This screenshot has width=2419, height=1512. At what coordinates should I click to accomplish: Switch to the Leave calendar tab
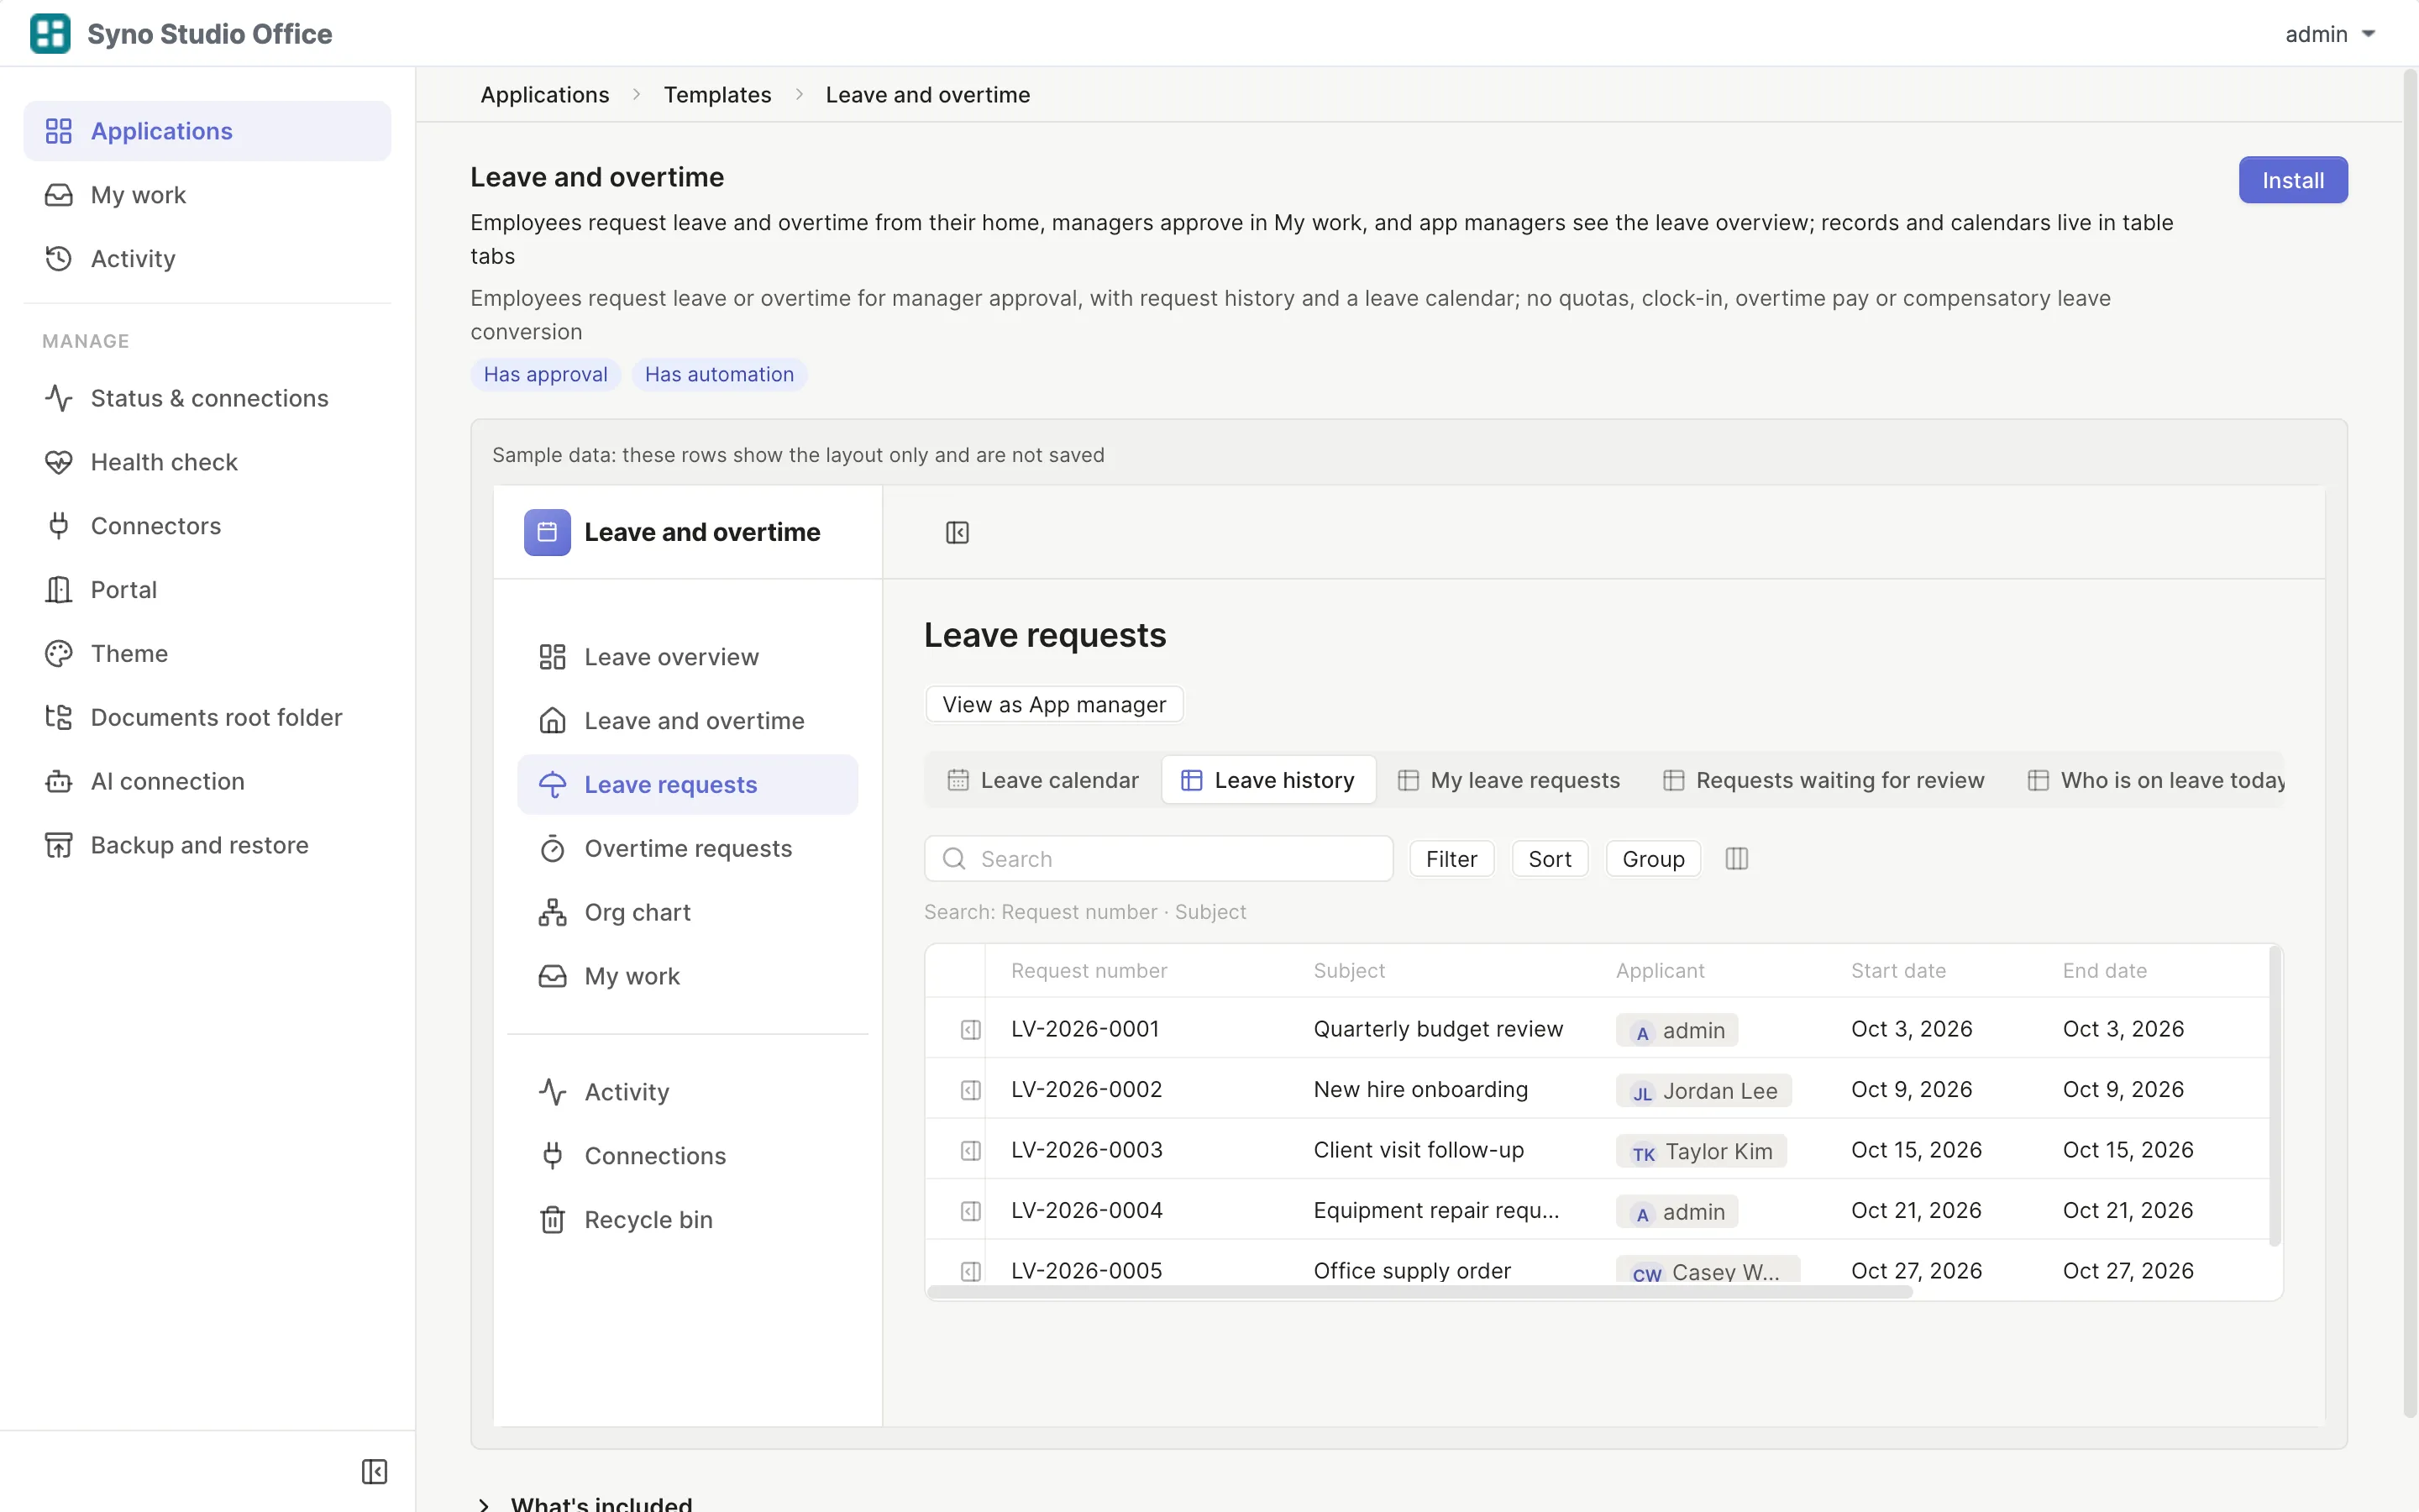pos(1042,780)
